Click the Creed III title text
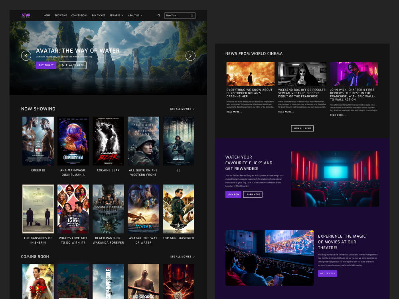Viewport: 399px width, 299px height. pos(38,170)
